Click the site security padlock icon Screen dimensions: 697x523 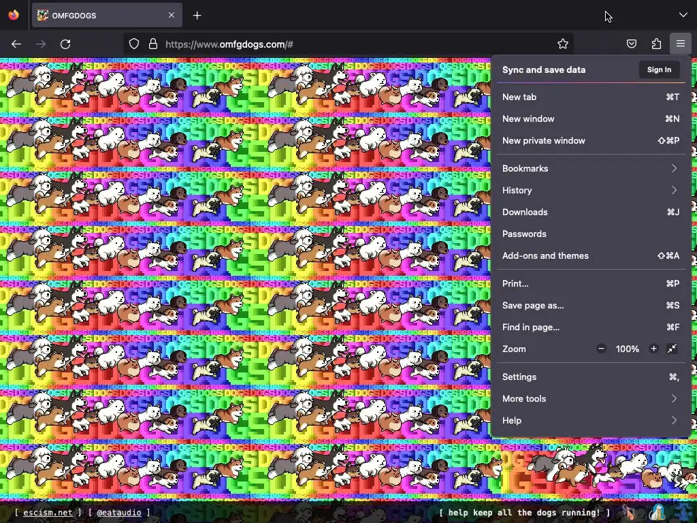[x=153, y=44]
